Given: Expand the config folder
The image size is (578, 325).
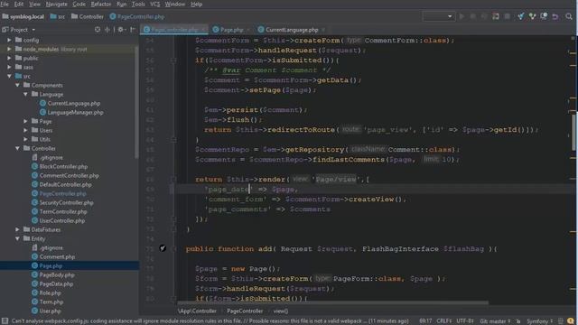Looking at the screenshot, I should 9,40.
